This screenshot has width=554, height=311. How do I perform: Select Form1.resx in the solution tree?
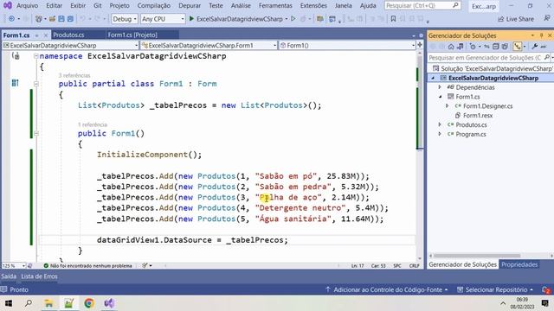478,115
